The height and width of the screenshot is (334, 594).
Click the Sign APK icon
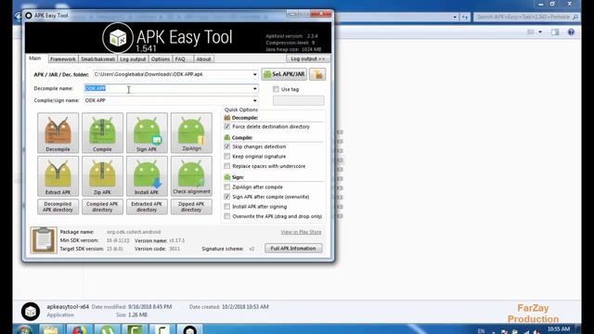[147, 133]
